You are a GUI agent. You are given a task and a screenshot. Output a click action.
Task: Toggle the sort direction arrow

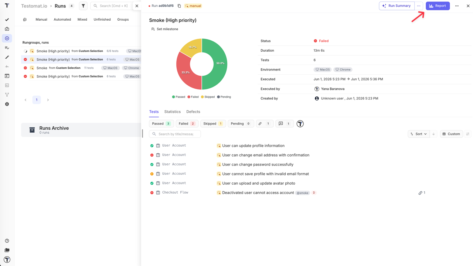point(434,134)
